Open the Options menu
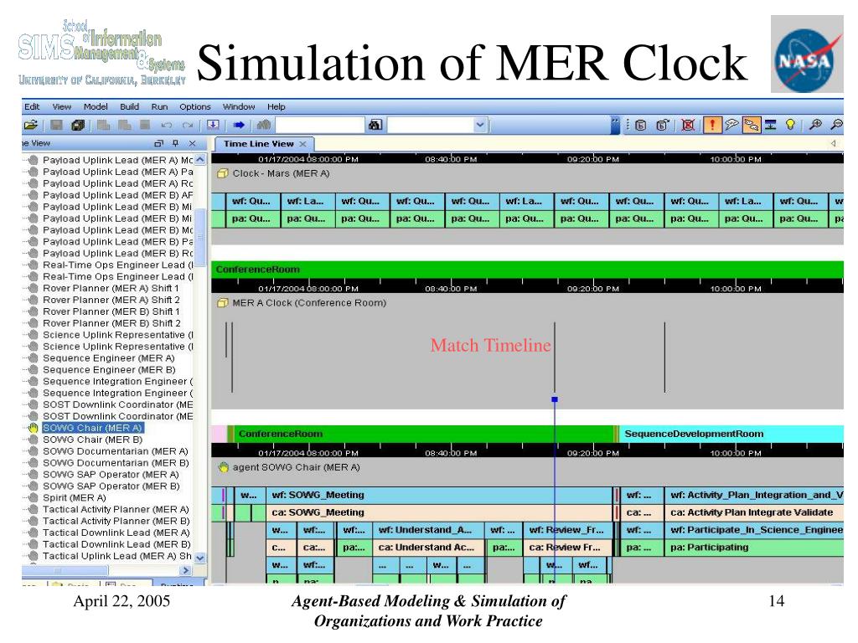 (x=194, y=106)
